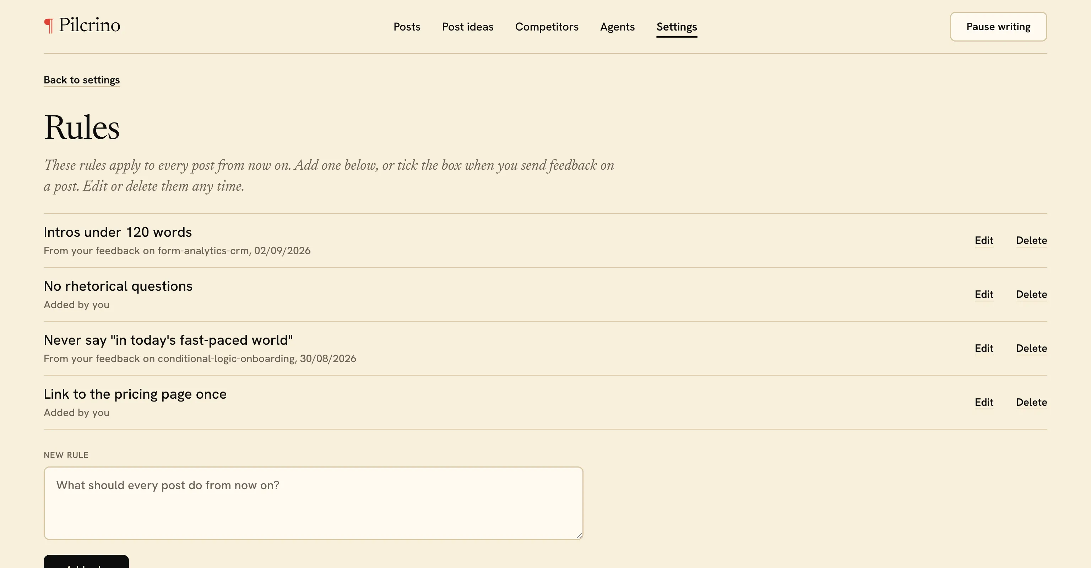Viewport: 1091px width, 568px height.
Task: Follow the Back to settings link
Action: click(82, 80)
